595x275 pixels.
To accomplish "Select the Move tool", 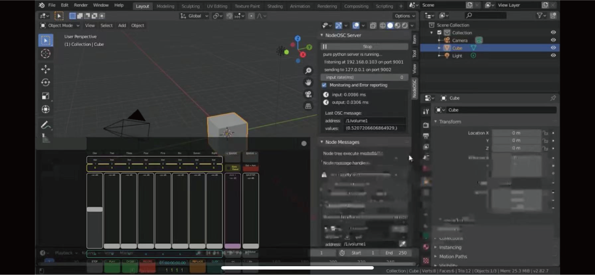I will click(46, 69).
